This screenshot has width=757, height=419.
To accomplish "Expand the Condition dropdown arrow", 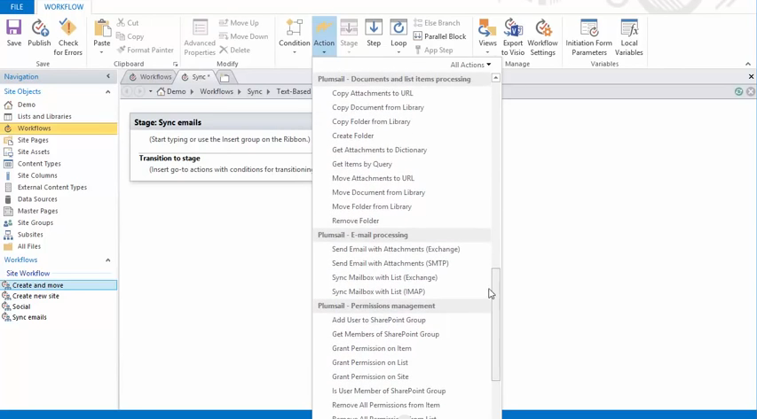I will [294, 52].
